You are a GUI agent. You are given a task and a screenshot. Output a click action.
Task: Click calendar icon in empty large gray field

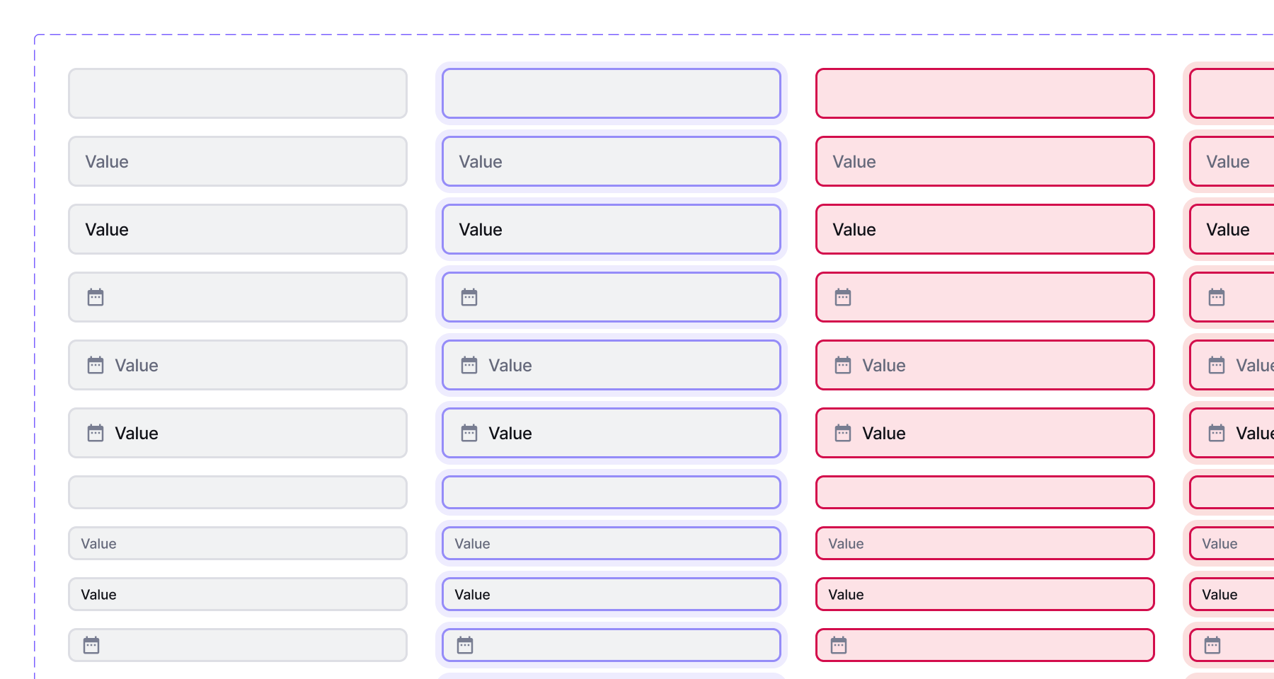point(96,297)
